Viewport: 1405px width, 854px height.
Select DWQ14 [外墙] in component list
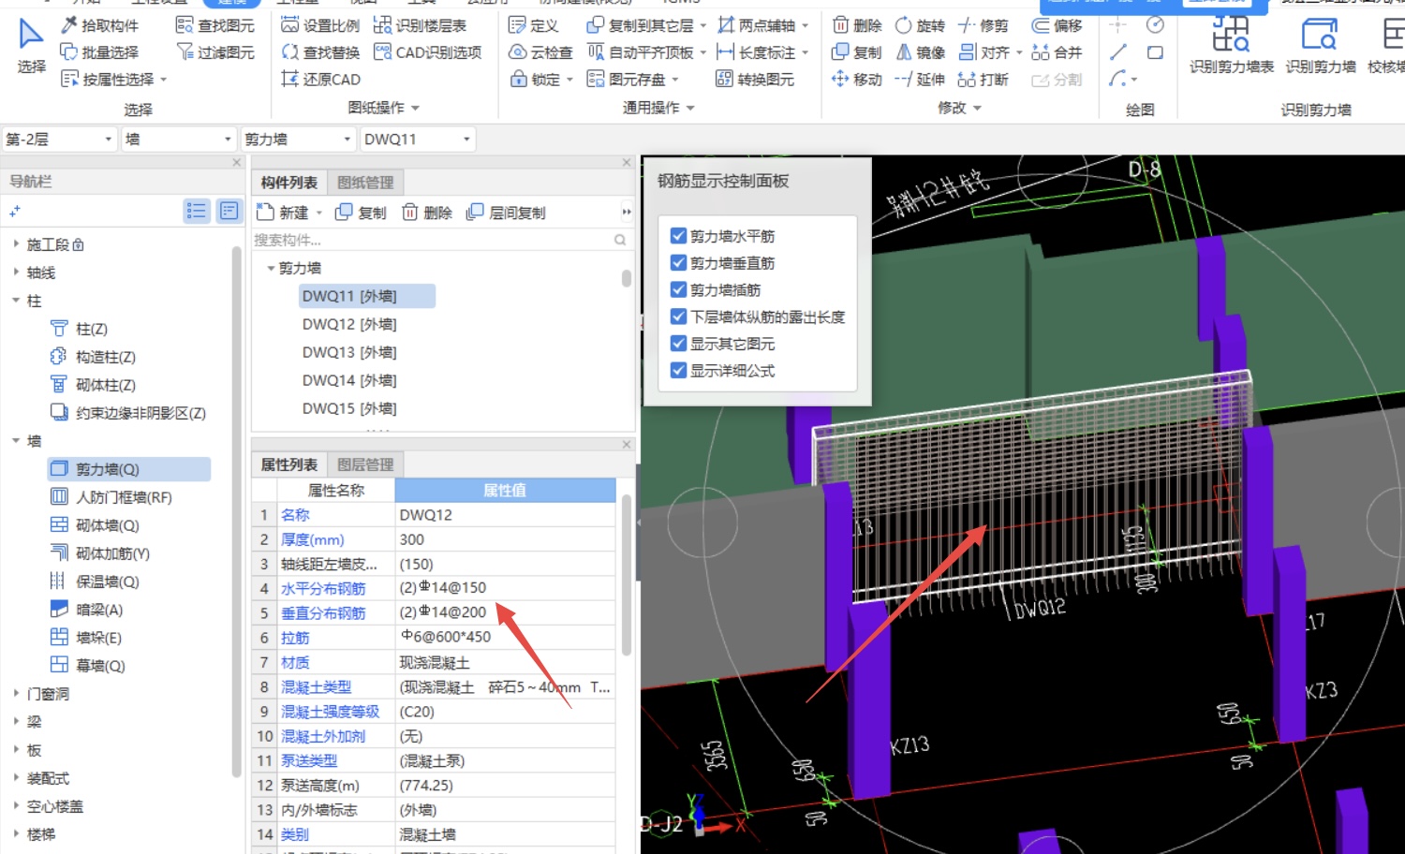tap(349, 380)
